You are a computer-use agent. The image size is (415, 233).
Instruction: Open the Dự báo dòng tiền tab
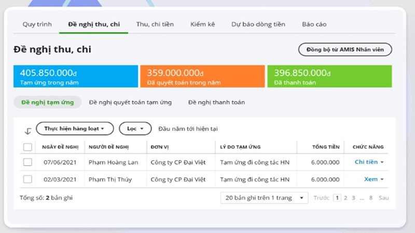click(258, 24)
